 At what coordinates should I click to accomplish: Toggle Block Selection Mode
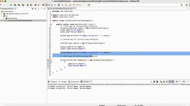pos(52,5)
